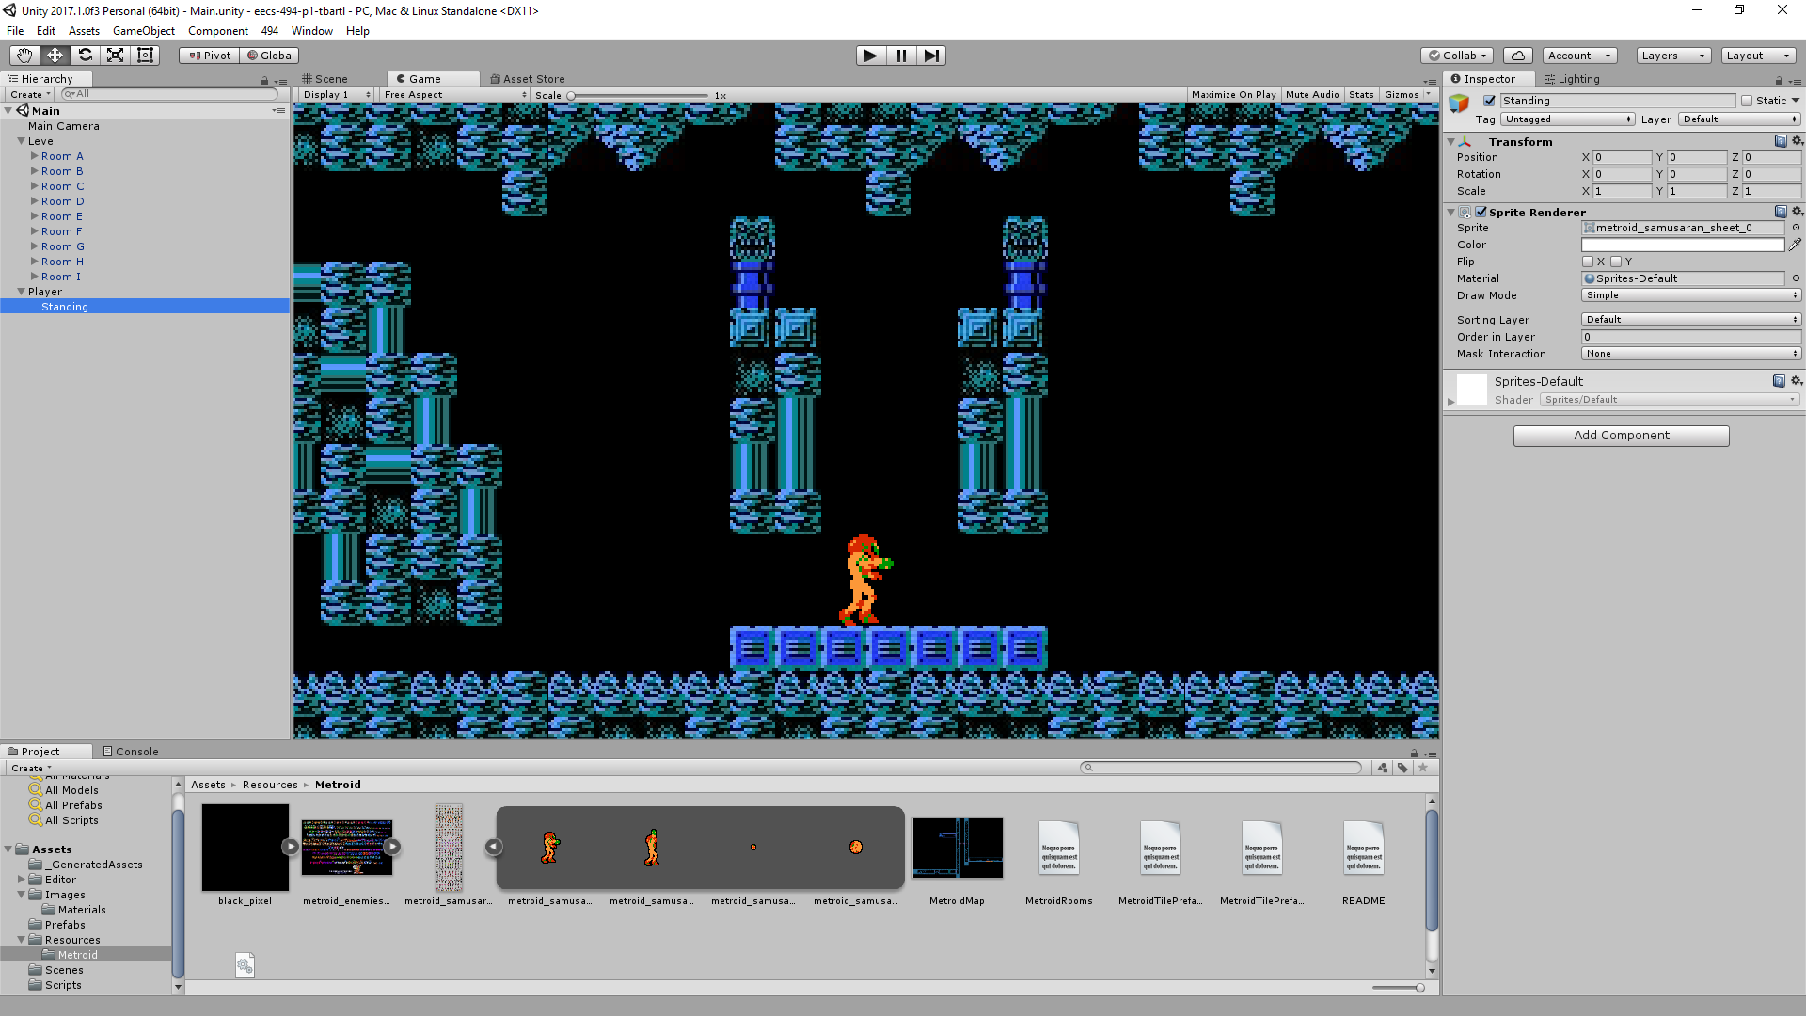
Task: Toggle the Stats overlay
Action: (x=1360, y=95)
